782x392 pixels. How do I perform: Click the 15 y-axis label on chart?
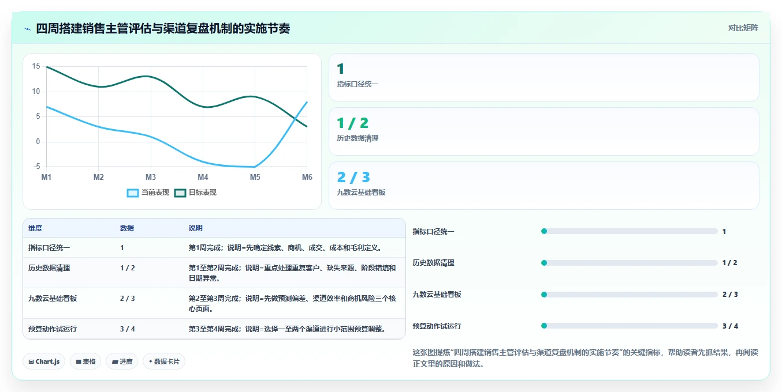[36, 66]
